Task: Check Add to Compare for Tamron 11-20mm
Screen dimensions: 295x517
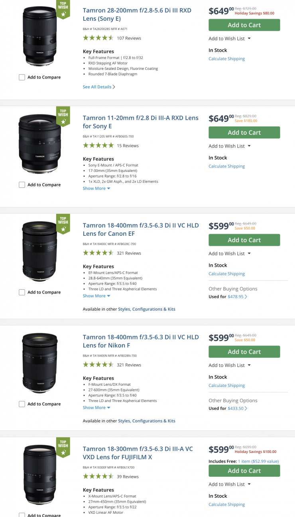Action: tap(22, 185)
